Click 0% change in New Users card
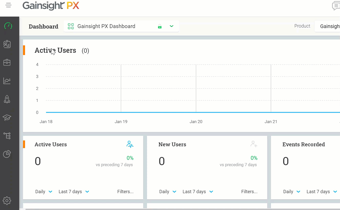The width and height of the screenshot is (340, 210). [254, 158]
